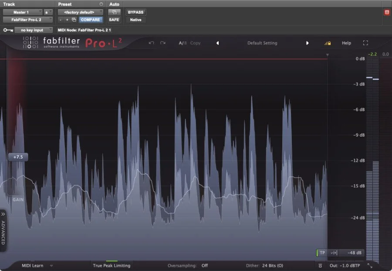Viewport: 392px width, 271px height.
Task: Open the no key input dropdown
Action: click(x=34, y=30)
